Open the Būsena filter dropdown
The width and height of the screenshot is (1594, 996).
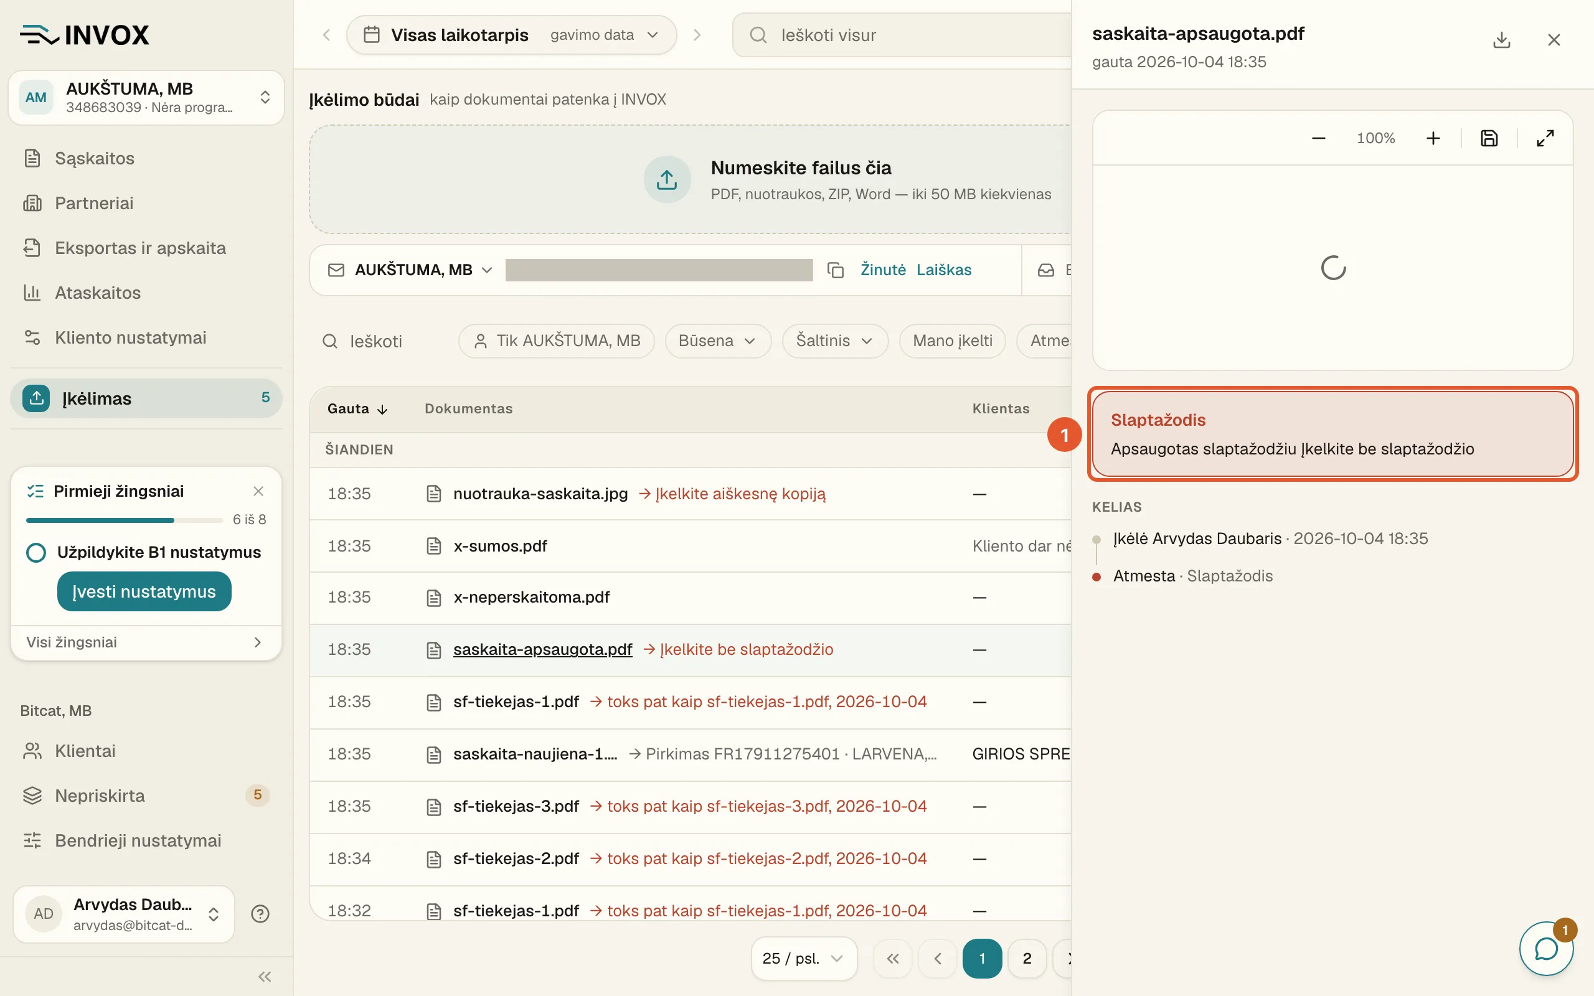click(717, 341)
